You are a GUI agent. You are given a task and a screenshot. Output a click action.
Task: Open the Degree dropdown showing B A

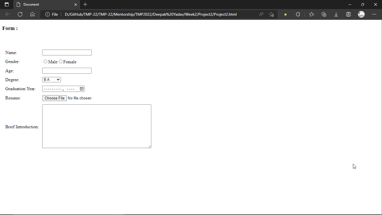tap(51, 80)
